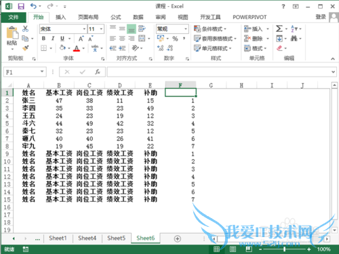
Task: Align text to middle of cell
Action: 122,28
